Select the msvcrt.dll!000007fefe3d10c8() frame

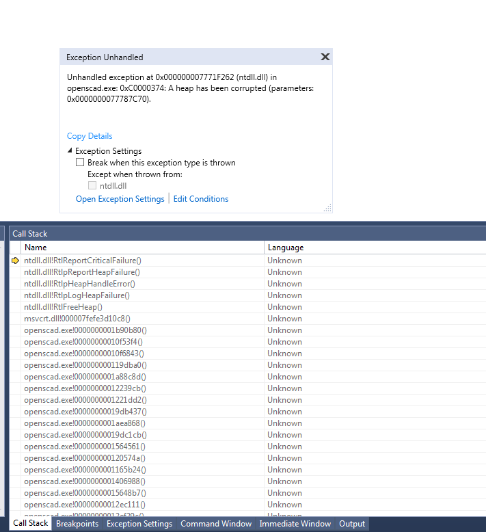(x=77, y=319)
